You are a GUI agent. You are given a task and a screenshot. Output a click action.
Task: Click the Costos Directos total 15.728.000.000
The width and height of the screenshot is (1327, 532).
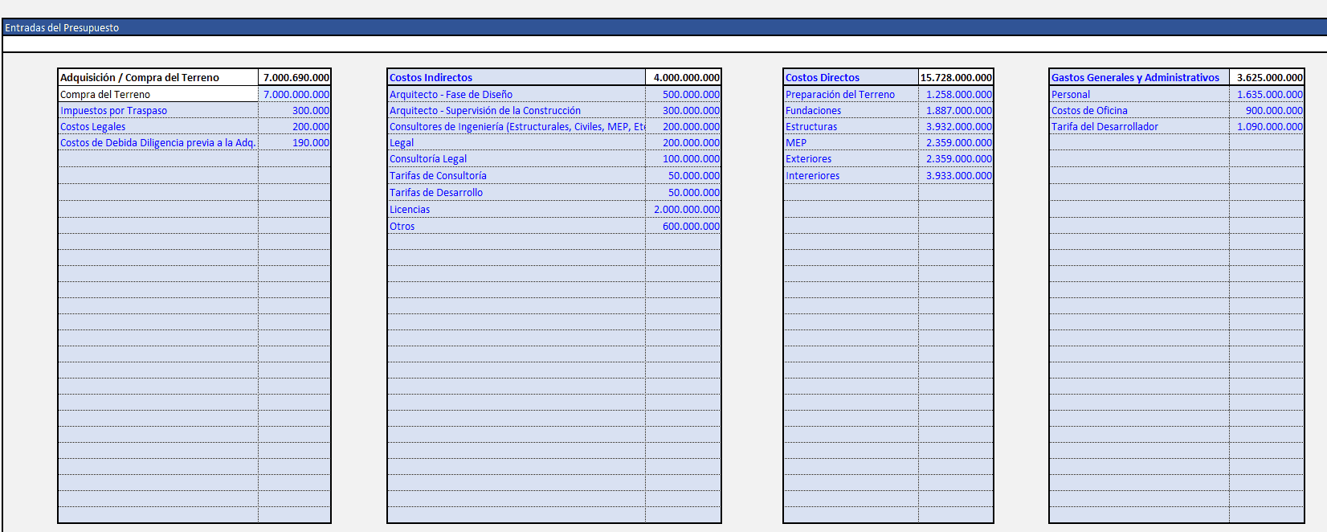[x=956, y=77]
